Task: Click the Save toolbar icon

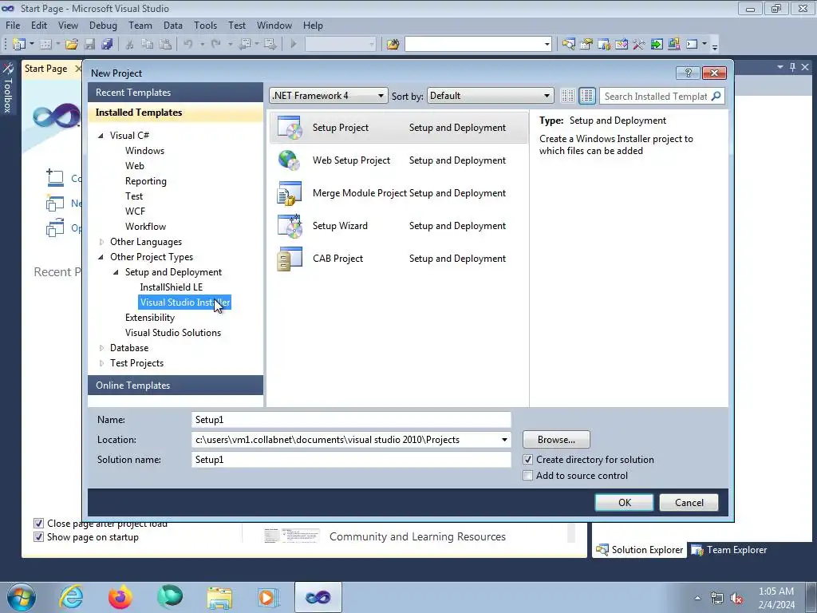Action: [x=89, y=45]
